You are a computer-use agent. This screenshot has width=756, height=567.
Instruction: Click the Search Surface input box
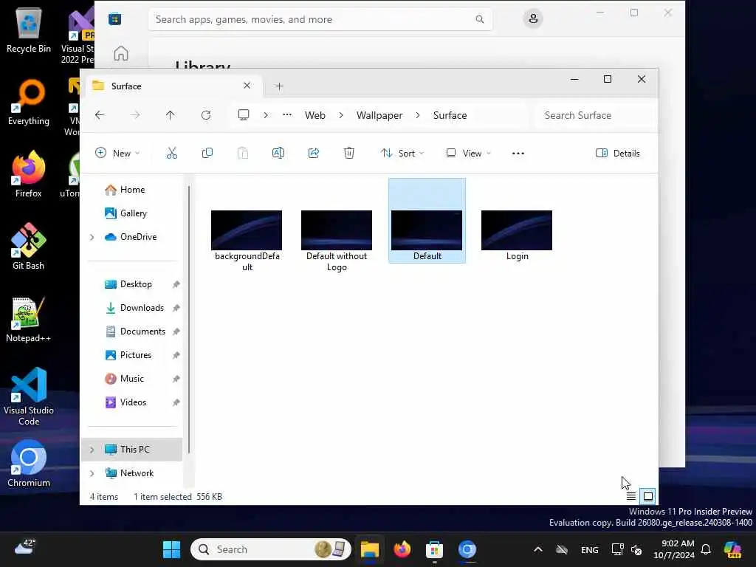click(x=596, y=115)
